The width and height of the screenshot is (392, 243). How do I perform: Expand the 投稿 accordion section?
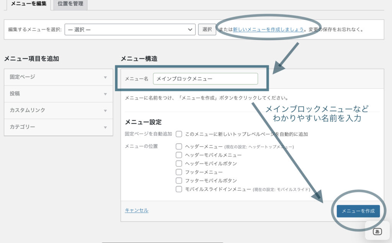pos(58,94)
